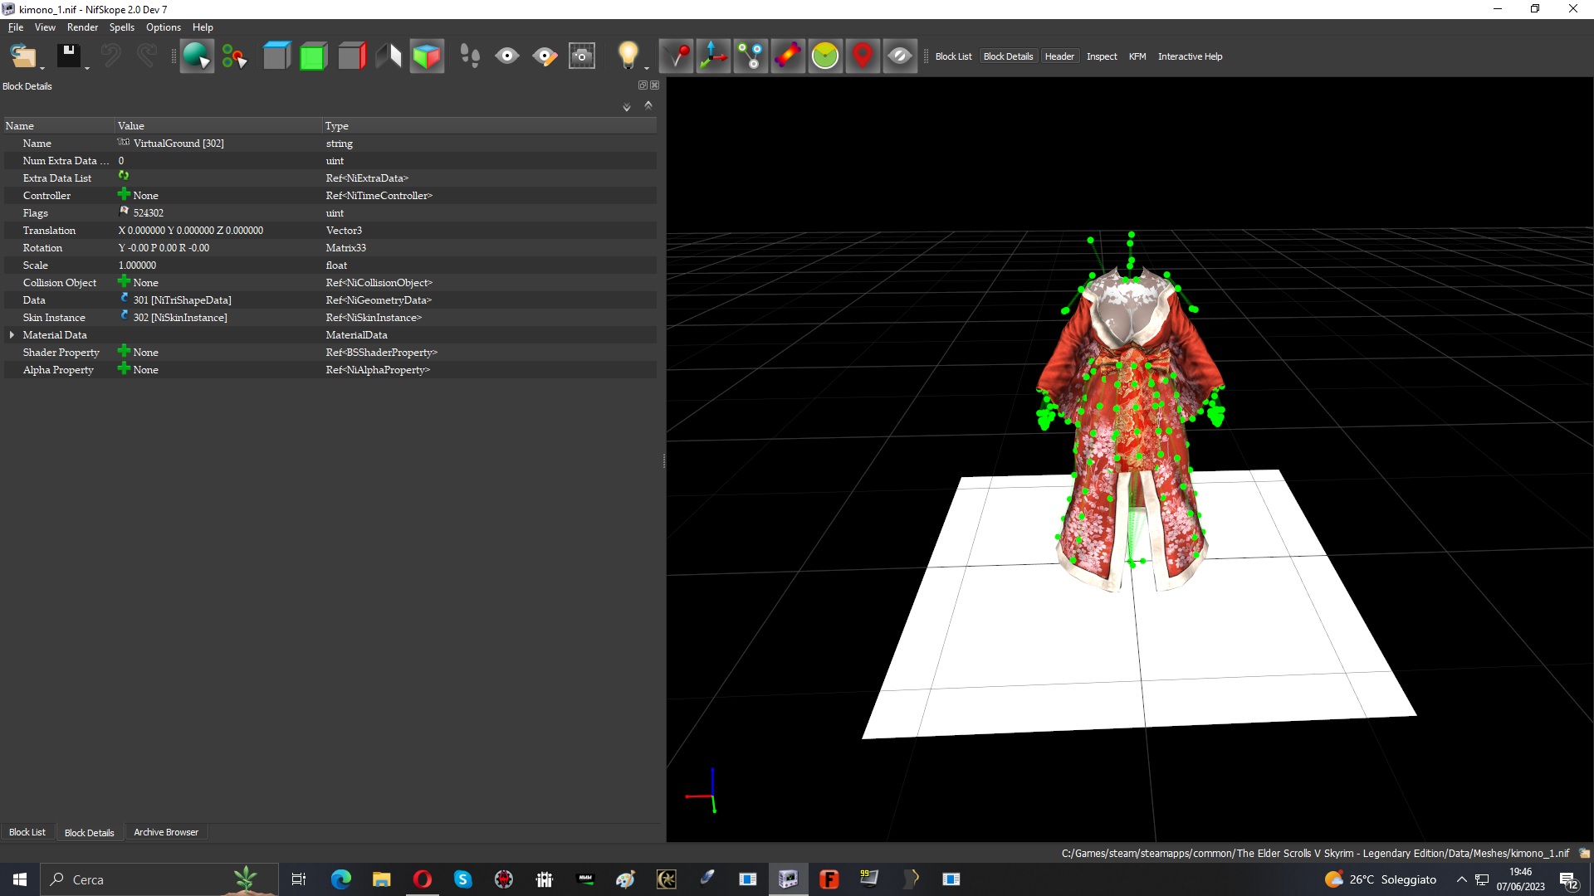
Task: Click the Redo arrow icon
Action: click(147, 56)
